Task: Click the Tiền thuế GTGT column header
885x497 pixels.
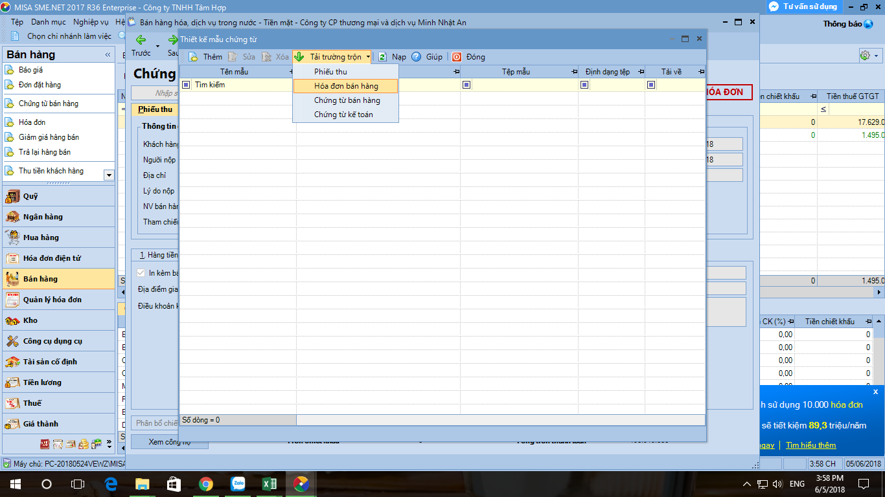Action: (x=852, y=96)
